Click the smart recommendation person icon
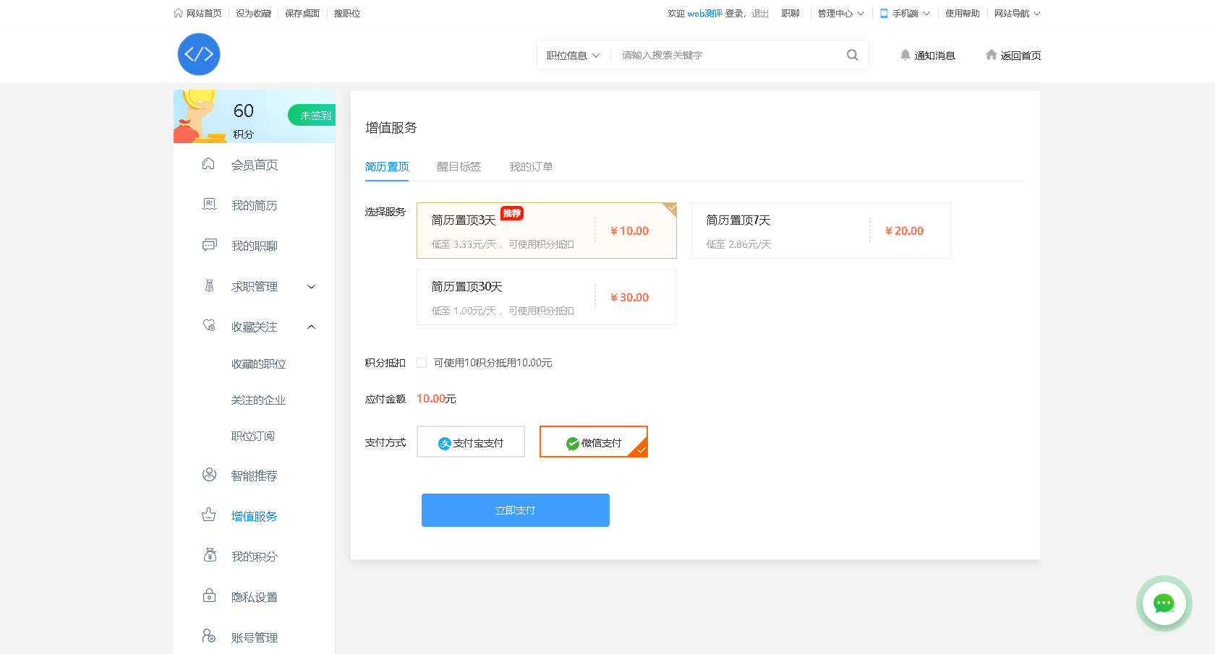Viewport: 1215px width, 654px height. [209, 475]
